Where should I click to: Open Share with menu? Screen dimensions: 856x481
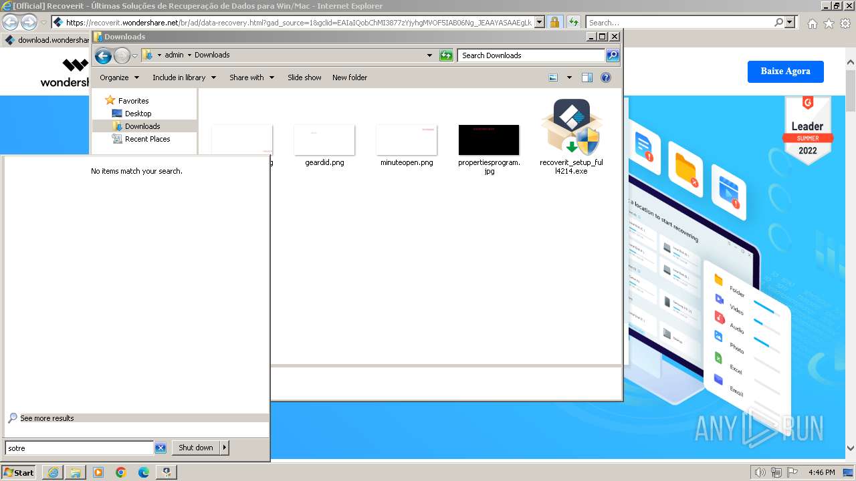click(x=251, y=77)
